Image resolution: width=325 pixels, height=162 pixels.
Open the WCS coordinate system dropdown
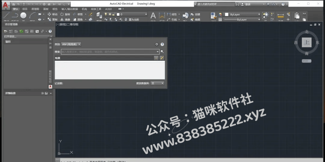(307, 61)
